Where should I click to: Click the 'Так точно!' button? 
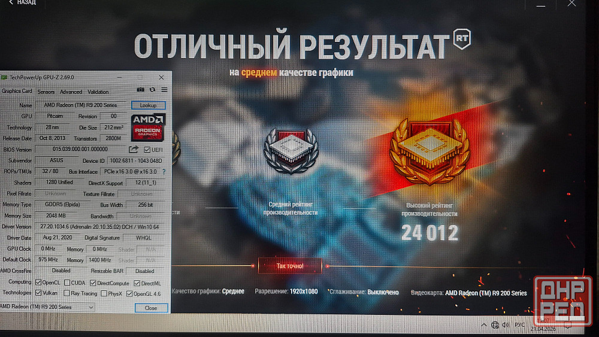click(x=290, y=266)
